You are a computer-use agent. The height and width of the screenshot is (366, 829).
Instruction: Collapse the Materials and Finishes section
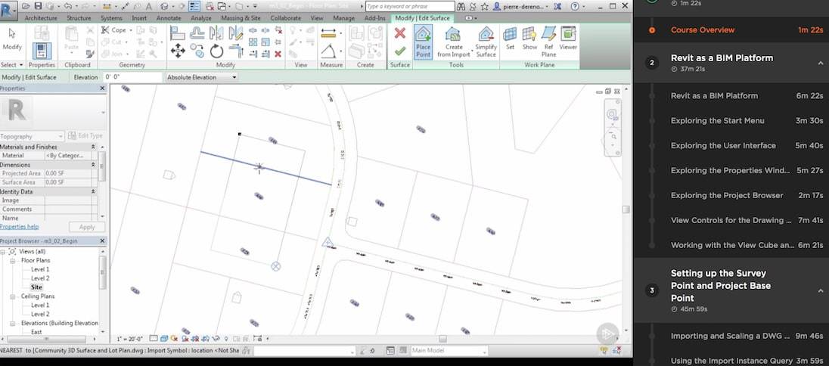(x=93, y=147)
